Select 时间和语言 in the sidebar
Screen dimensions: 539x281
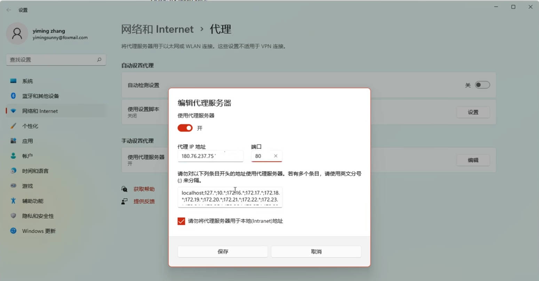[x=35, y=171]
